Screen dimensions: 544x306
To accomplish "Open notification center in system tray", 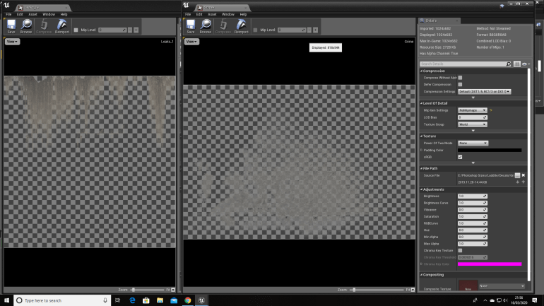I will pos(535,300).
